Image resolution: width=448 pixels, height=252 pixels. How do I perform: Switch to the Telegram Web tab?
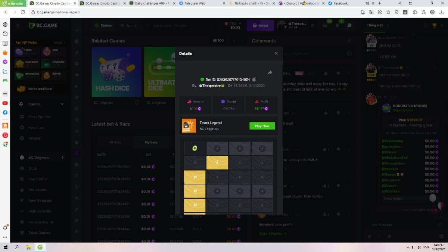tap(194, 3)
